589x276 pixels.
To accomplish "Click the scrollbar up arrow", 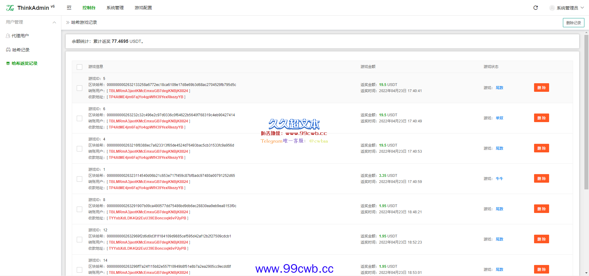I will [x=586, y=32].
